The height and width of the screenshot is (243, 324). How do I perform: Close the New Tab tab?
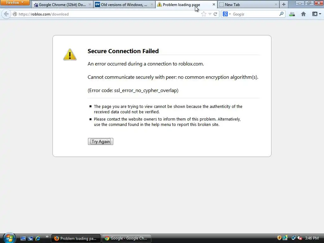point(276,4)
